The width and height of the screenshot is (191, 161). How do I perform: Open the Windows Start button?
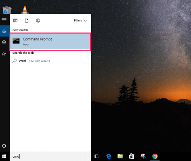4,157
